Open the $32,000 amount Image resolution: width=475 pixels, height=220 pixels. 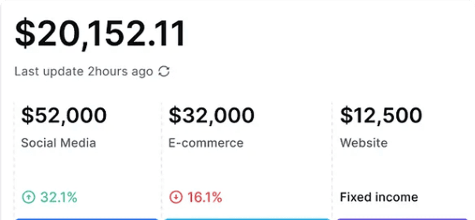[212, 115]
